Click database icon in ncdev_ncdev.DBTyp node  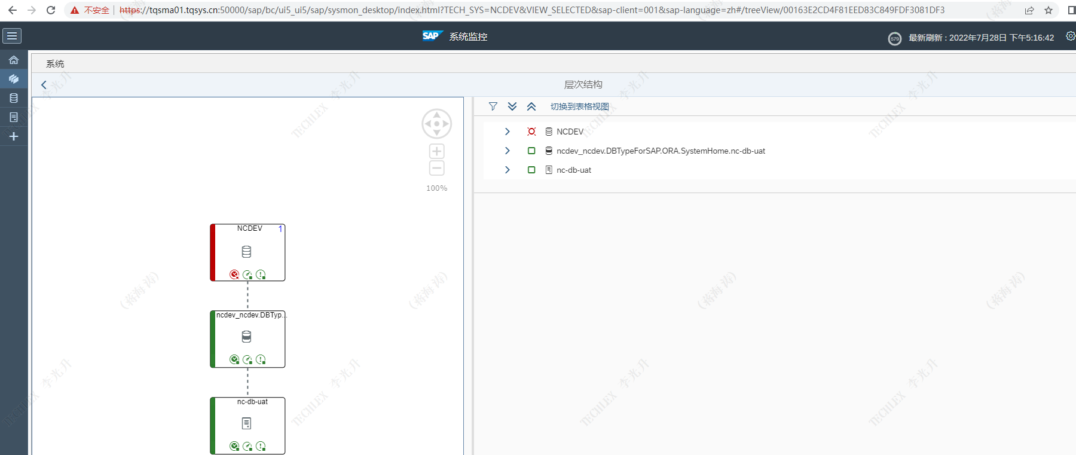click(x=246, y=337)
